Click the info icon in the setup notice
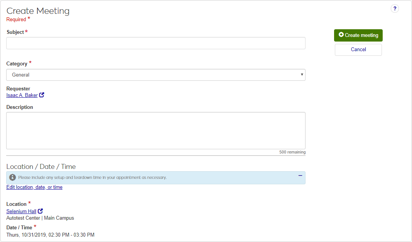This screenshot has width=412, height=242. 13,177
